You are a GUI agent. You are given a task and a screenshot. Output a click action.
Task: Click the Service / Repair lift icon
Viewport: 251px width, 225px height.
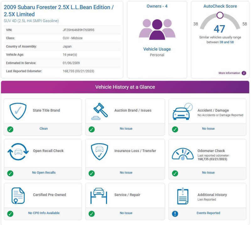pos(99,195)
